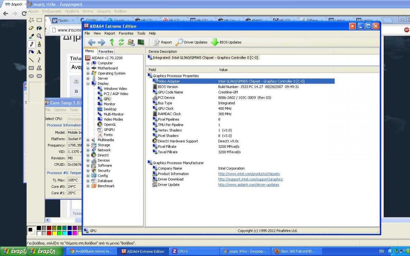Screen dimensions: 410x256
Task: Expand the Benchmark tree node
Action: 88,186
